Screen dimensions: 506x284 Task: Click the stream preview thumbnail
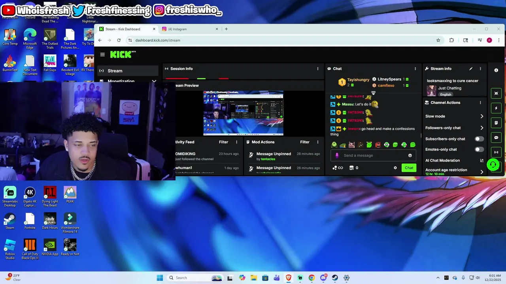[x=243, y=113]
